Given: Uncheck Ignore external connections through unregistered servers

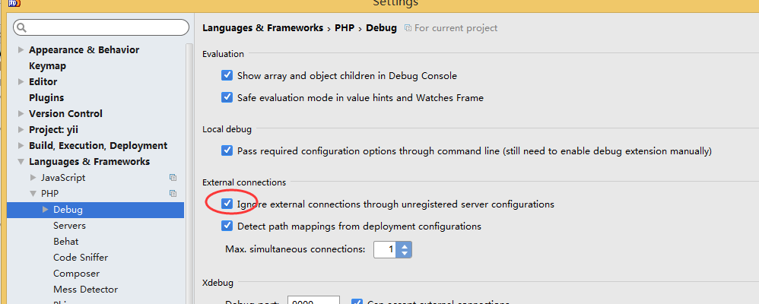Looking at the screenshot, I should [x=227, y=204].
